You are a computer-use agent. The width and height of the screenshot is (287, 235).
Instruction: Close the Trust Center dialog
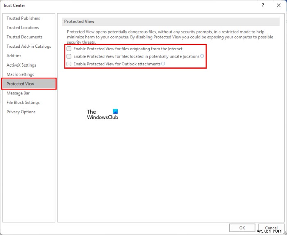278,5
